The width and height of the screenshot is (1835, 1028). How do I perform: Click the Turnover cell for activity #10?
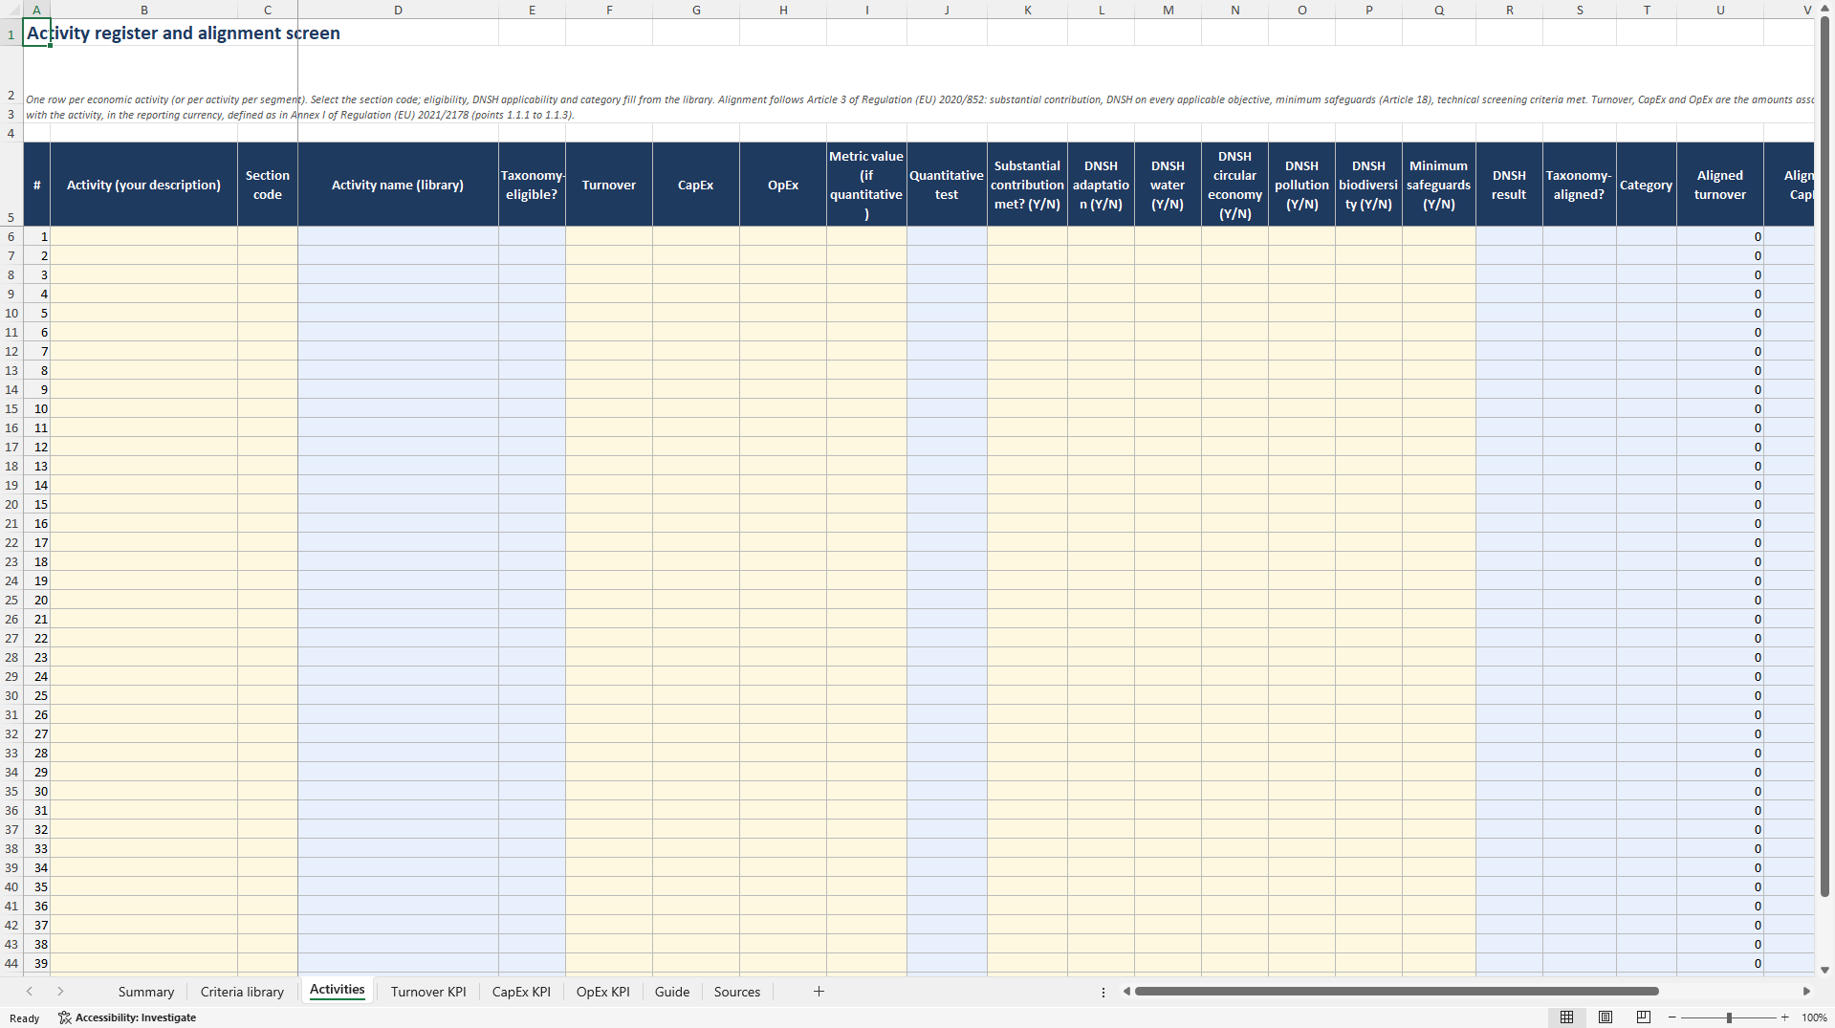click(x=609, y=408)
